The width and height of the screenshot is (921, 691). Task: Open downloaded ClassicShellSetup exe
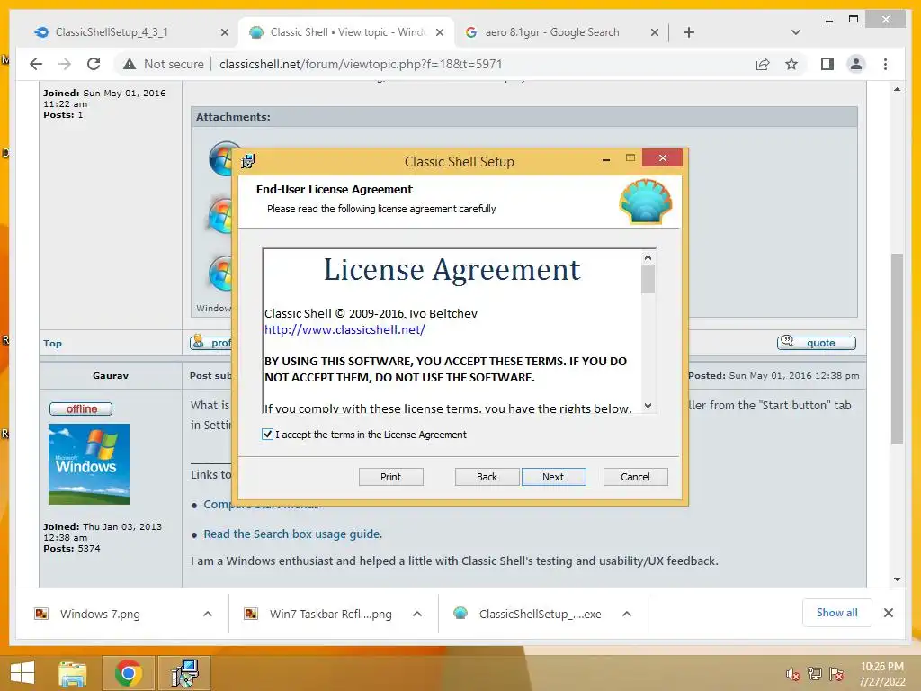(x=540, y=614)
